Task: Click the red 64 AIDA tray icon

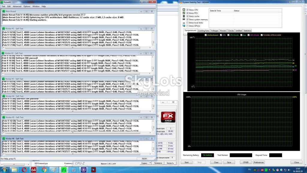Action: click(262, 170)
